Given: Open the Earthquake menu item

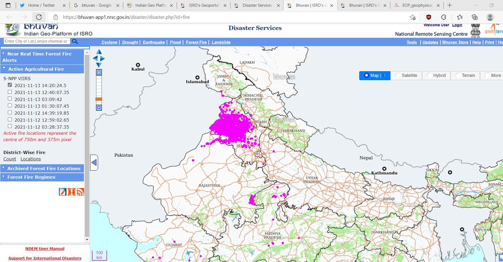Looking at the screenshot, I should coord(154,42).
